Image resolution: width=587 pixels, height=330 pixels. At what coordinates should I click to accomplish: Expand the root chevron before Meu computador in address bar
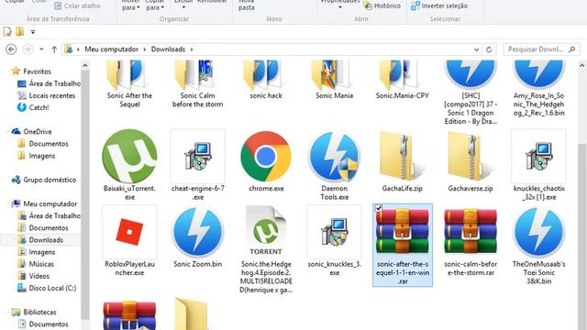(x=78, y=49)
